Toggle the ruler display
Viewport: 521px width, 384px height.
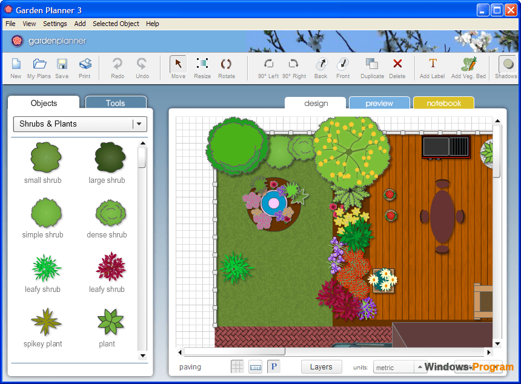pyautogui.click(x=255, y=366)
